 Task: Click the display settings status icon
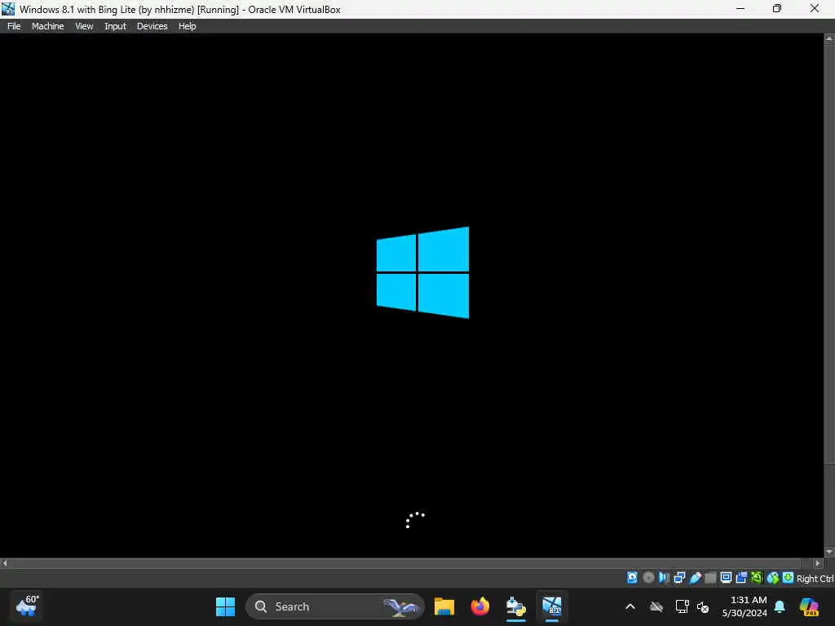pyautogui.click(x=726, y=578)
